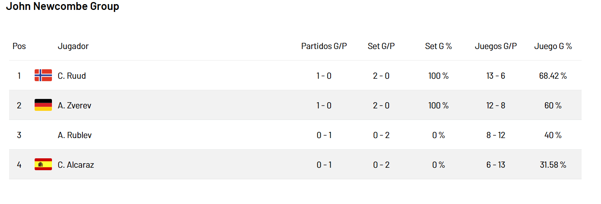This screenshot has height=204, width=601.
Task: Click the Juego G % column header
Action: click(x=553, y=46)
